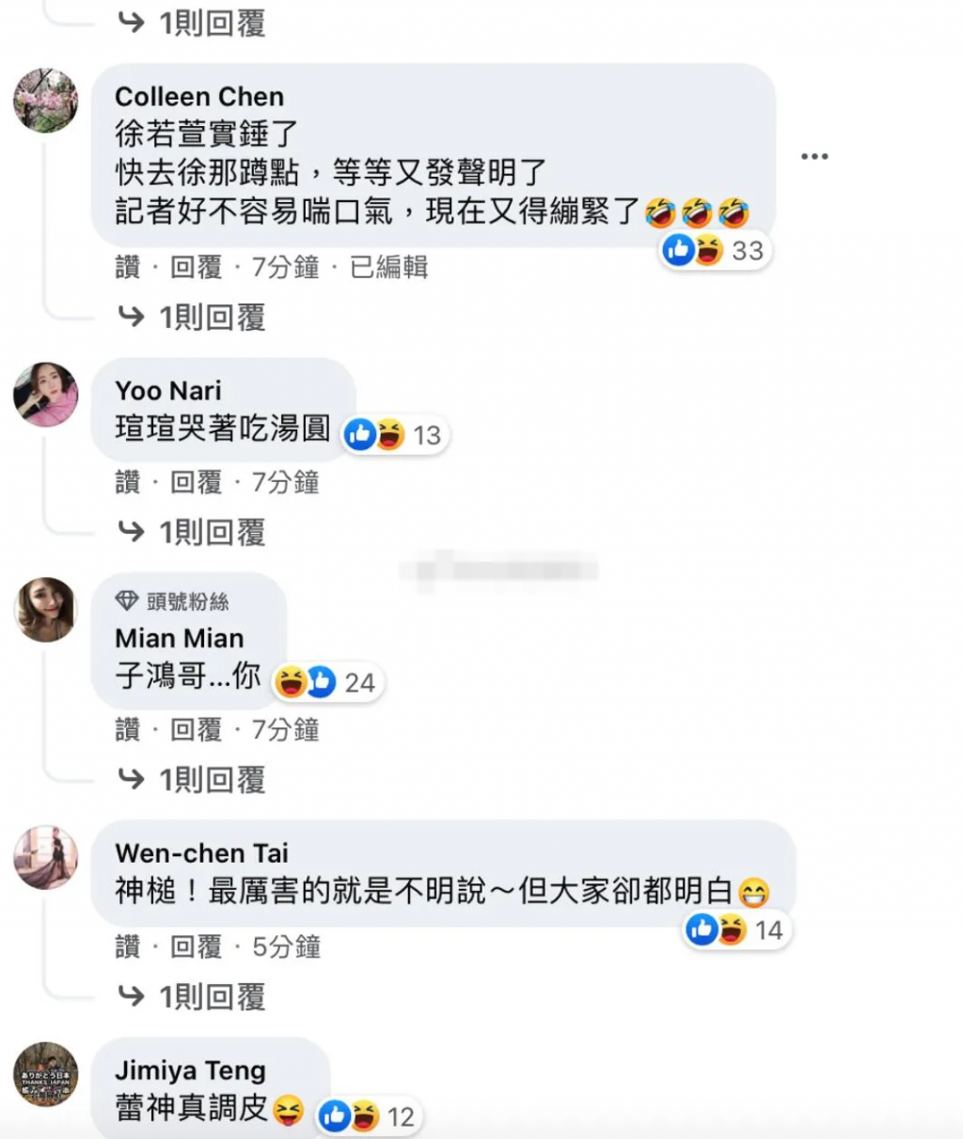View the 12 reactions on Jimiya Teng's comment

(369, 1116)
